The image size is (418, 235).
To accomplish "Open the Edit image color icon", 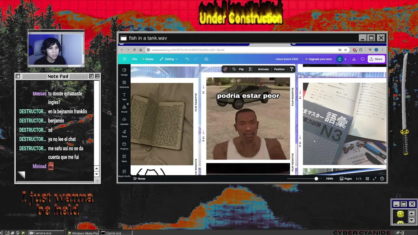I will click(x=225, y=69).
